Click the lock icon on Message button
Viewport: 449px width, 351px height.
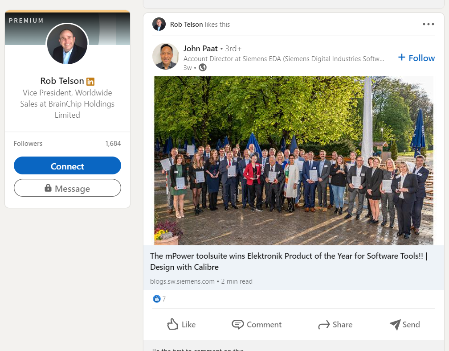pyautogui.click(x=48, y=188)
